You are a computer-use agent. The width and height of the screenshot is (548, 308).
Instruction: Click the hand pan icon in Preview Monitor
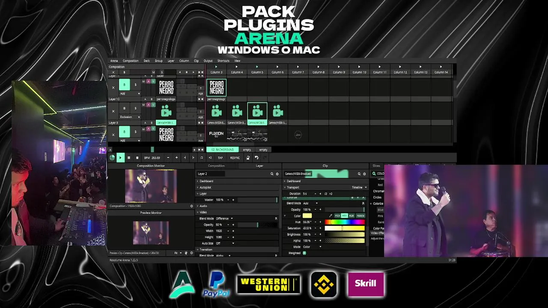(186, 253)
